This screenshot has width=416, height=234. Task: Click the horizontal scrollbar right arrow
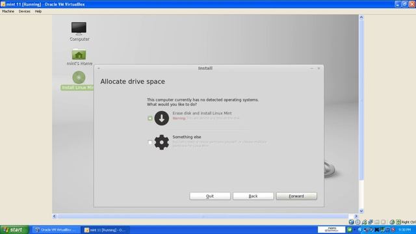pyautogui.click(x=356, y=216)
